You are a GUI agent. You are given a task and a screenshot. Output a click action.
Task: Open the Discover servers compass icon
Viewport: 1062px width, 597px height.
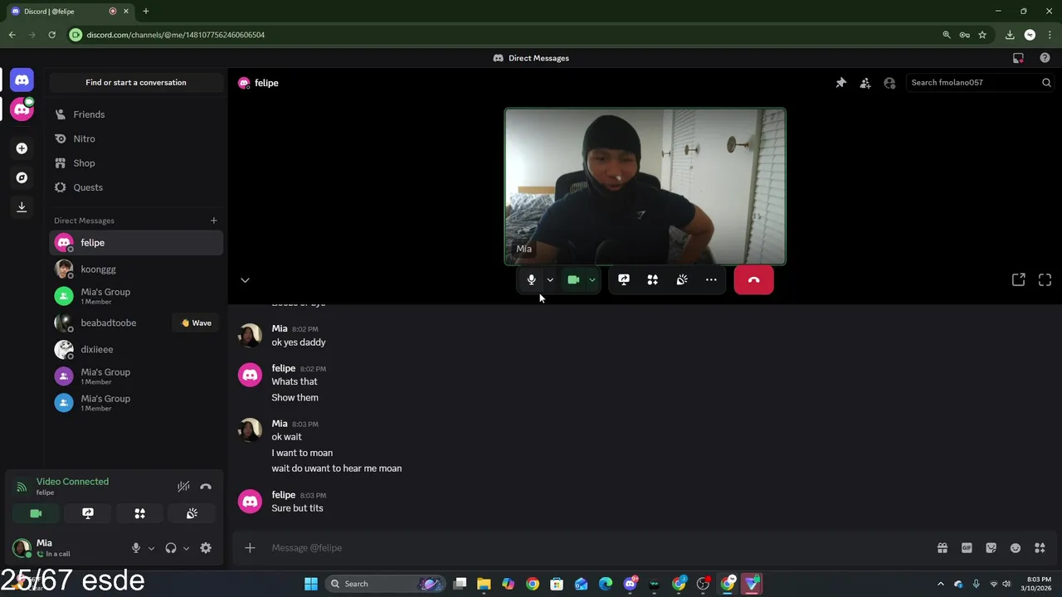coord(22,177)
